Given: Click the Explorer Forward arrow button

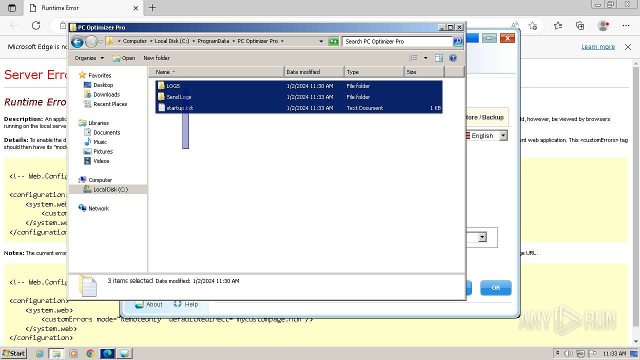Looking at the screenshot, I should click(x=91, y=41).
